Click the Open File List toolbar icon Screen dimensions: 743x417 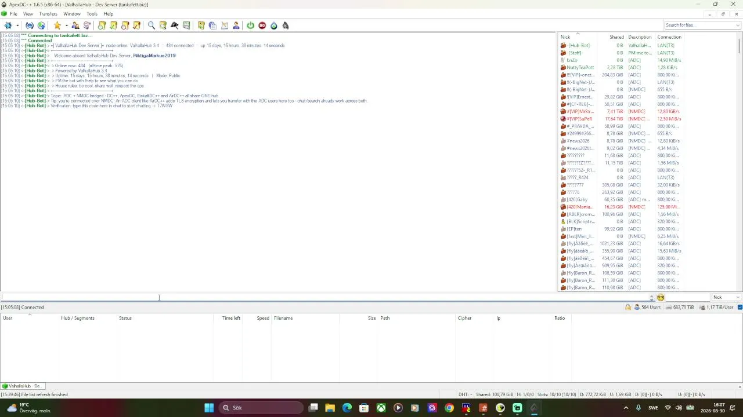(x=201, y=25)
